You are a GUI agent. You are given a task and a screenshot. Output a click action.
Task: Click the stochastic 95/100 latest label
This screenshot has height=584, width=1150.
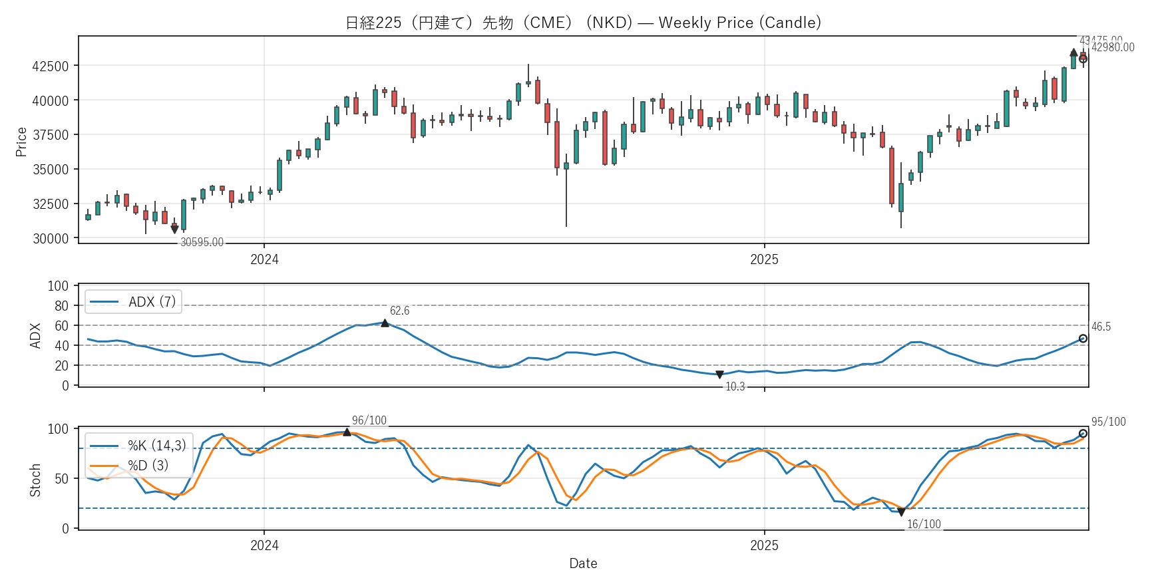(x=1109, y=422)
